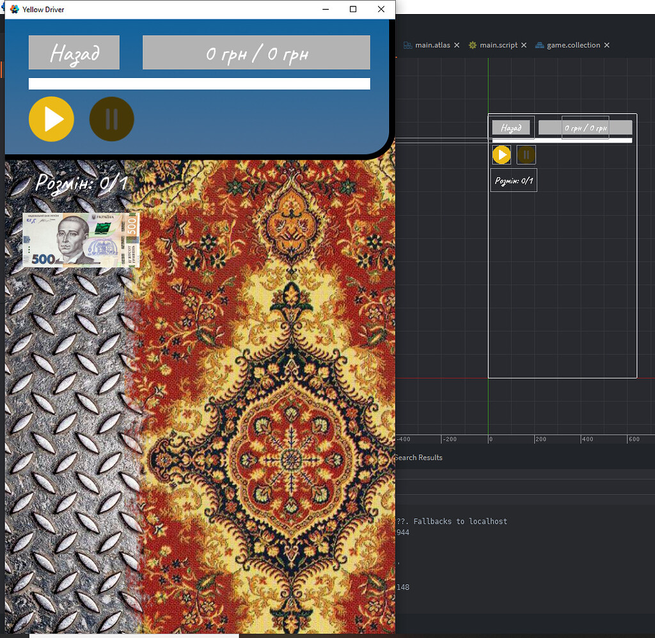Click the Yellow Driver icon in the title bar
This screenshot has width=655, height=638.
[14, 9]
